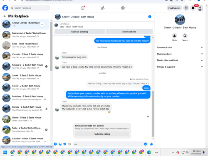The image size is (208, 156).
Task: Open Eebk - 1 Bed 1 Bath House chat
Action: (25, 45)
